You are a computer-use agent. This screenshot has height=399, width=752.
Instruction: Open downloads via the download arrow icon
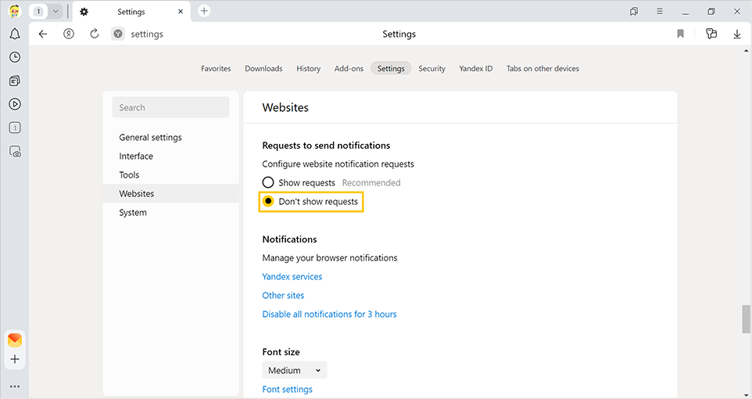point(736,34)
